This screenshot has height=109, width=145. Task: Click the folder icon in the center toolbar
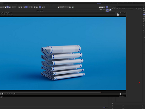coord(70,7)
